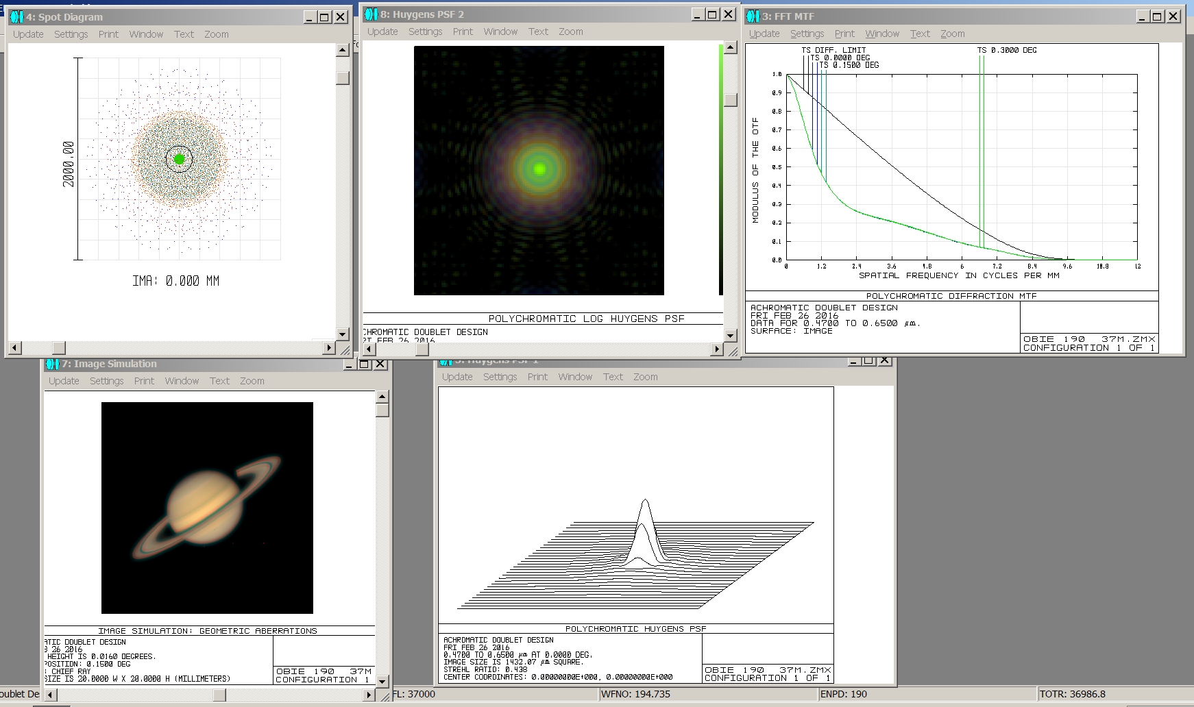Open Settings in Spot Diagram window
This screenshot has height=707, width=1194.
click(71, 34)
